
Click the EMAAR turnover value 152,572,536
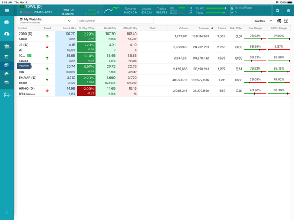coord(200,80)
